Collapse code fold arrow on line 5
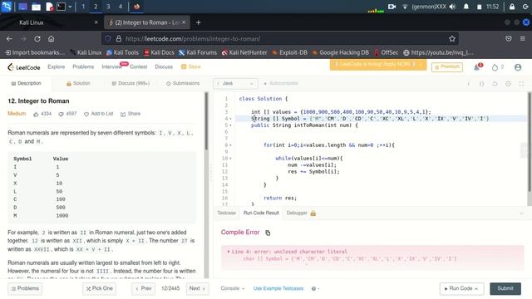 tap(231, 125)
